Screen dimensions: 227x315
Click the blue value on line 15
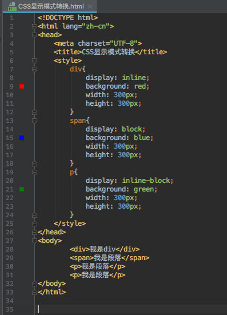[x=142, y=138]
